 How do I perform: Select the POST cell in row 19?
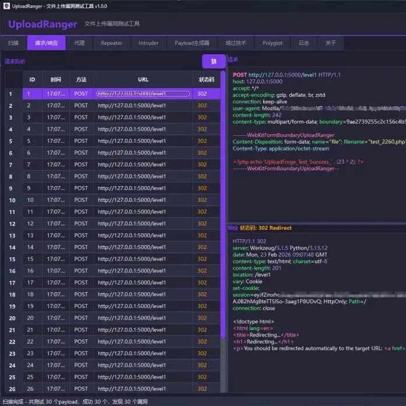[x=81, y=306]
